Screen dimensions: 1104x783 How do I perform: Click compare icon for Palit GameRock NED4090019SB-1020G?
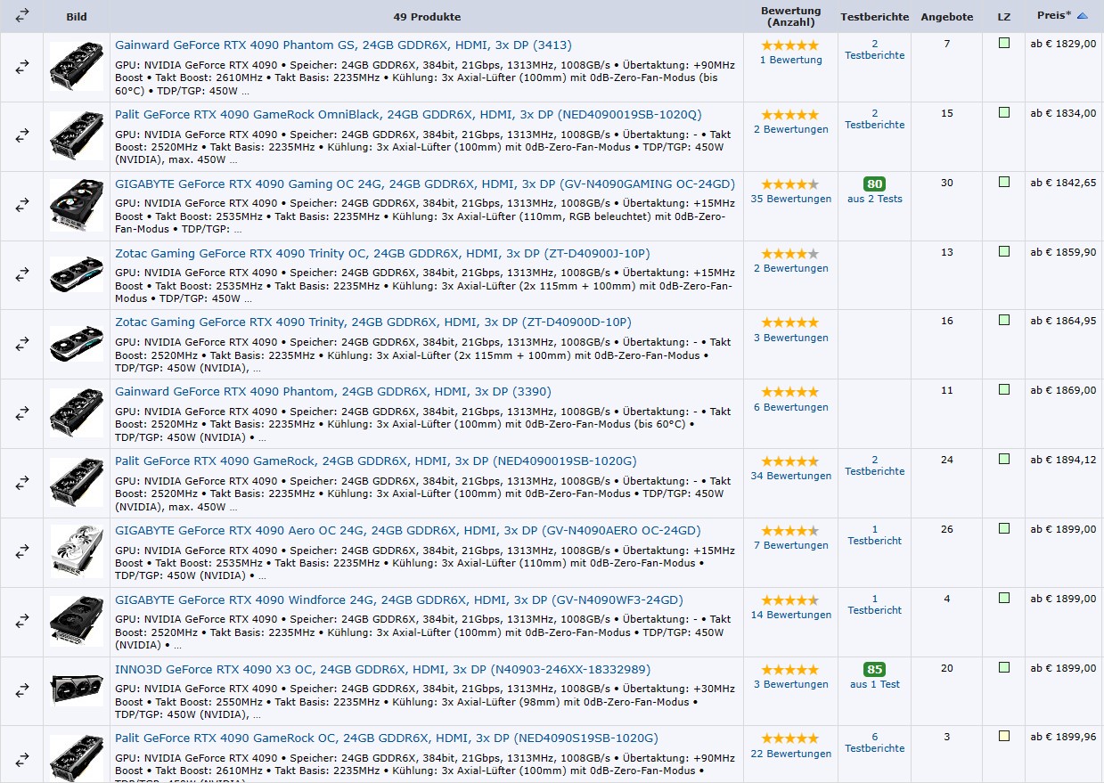(x=22, y=482)
